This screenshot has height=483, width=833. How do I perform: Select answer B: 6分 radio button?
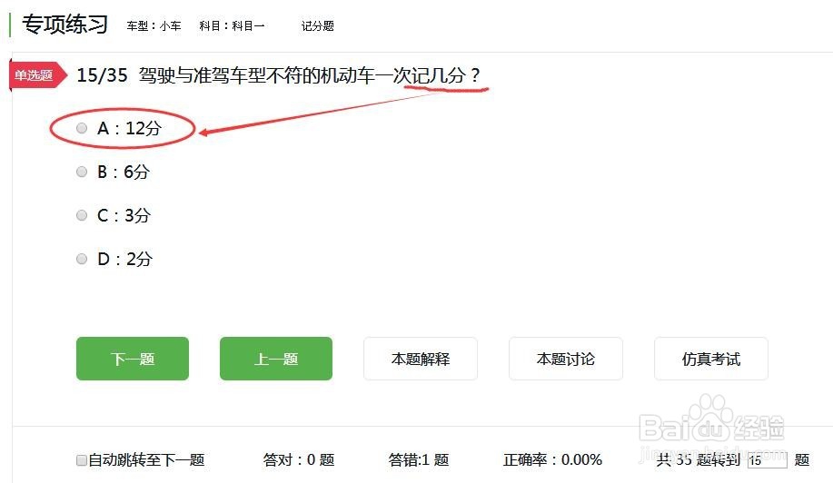(81, 172)
